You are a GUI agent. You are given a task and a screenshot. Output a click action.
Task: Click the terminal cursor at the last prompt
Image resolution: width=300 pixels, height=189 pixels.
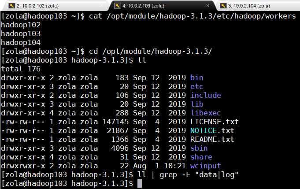[x=140, y=183]
